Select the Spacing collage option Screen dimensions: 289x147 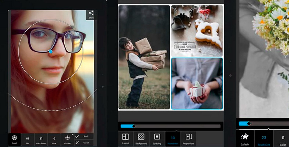pyautogui.click(x=157, y=139)
